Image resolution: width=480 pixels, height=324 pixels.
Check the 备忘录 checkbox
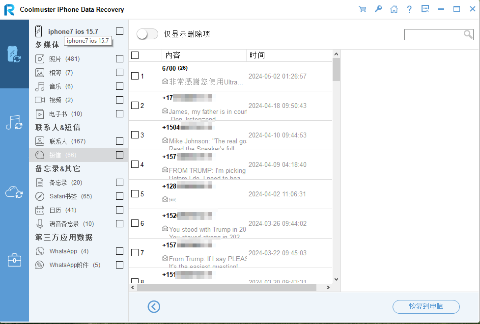pos(120,182)
